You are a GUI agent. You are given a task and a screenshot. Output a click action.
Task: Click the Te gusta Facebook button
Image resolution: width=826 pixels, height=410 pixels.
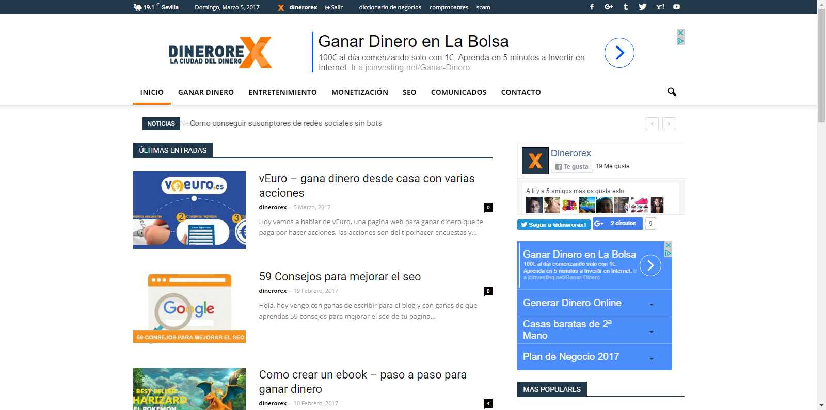coord(572,167)
